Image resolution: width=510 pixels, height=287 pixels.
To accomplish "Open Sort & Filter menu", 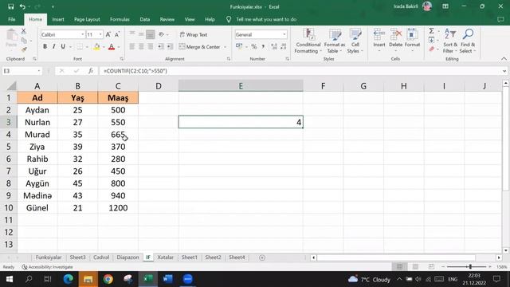I will click(x=450, y=41).
